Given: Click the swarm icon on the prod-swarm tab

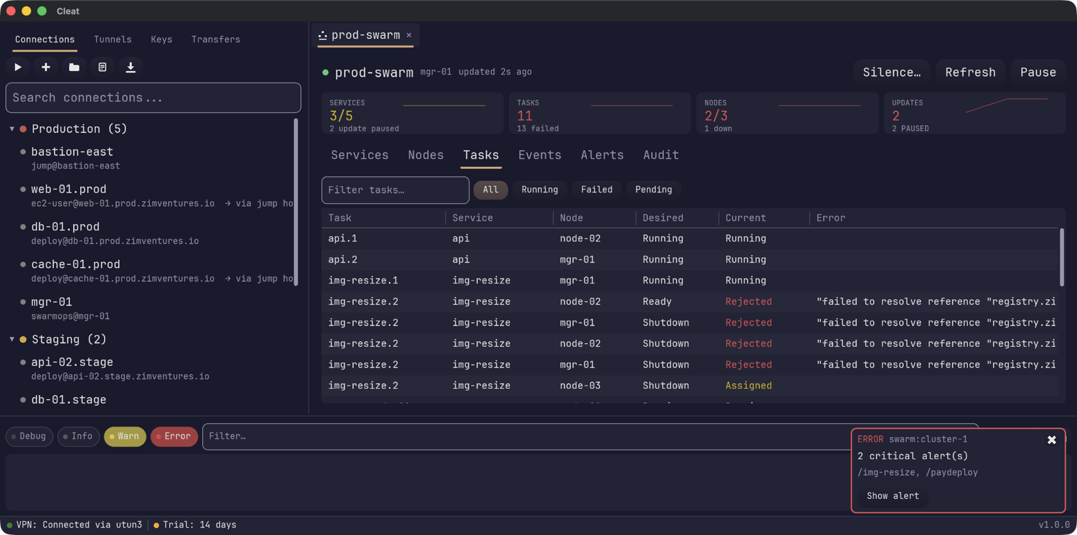Looking at the screenshot, I should pos(322,35).
